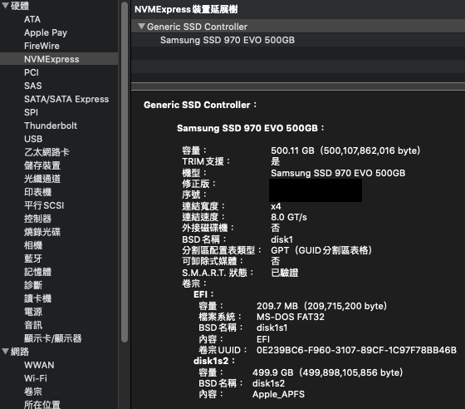Click the EFI capacity 209.7 MB value
This screenshot has width=465, height=409.
coord(322,306)
